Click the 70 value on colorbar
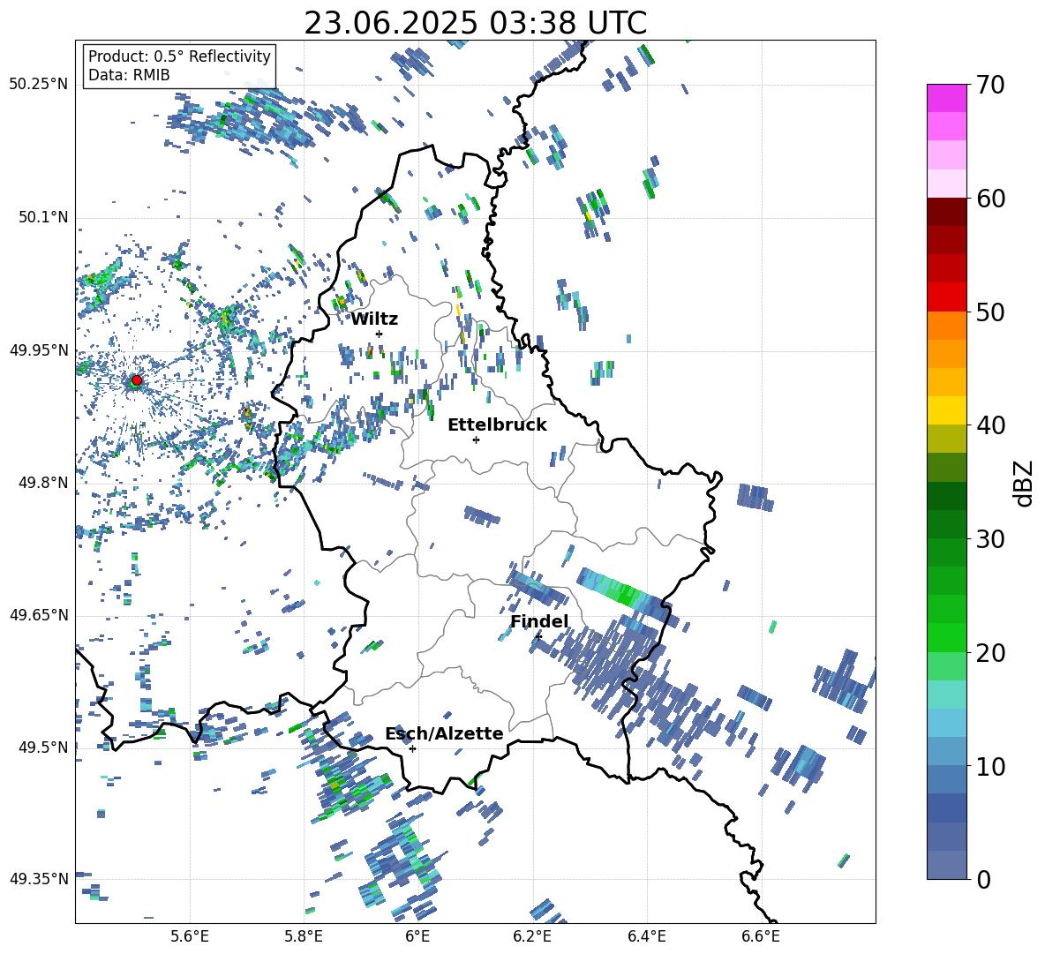 989,86
